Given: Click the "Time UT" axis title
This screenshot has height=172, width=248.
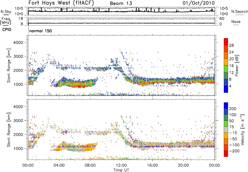Looking at the screenshot, I should click(x=121, y=170).
